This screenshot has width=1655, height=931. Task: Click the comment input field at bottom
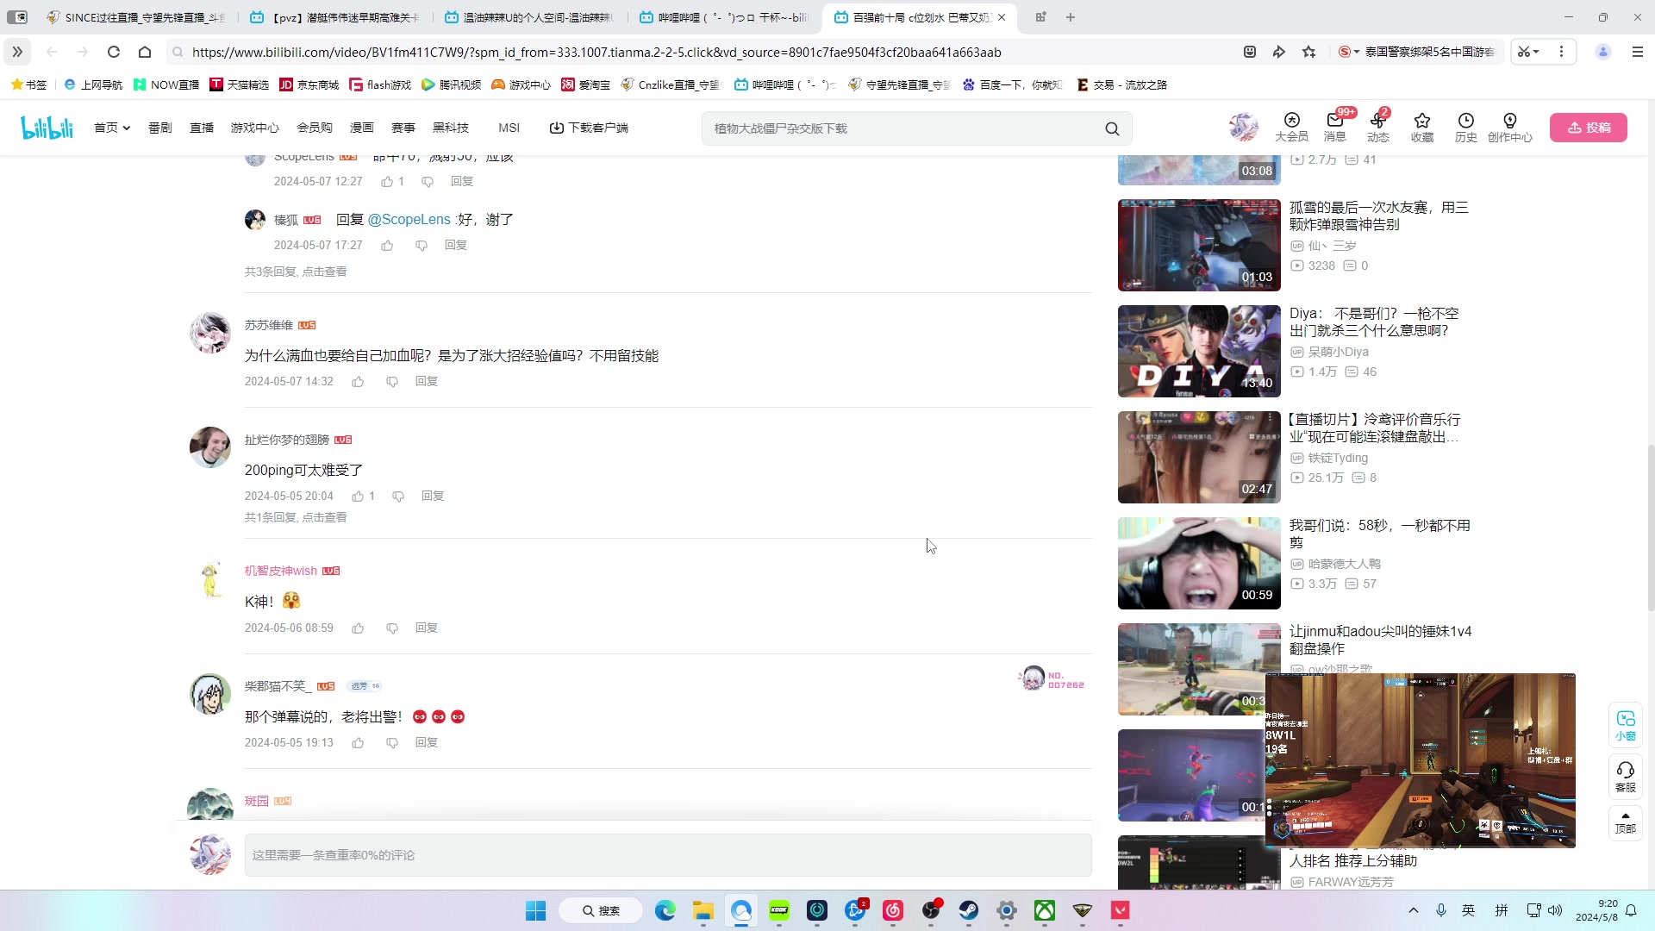[x=668, y=854]
